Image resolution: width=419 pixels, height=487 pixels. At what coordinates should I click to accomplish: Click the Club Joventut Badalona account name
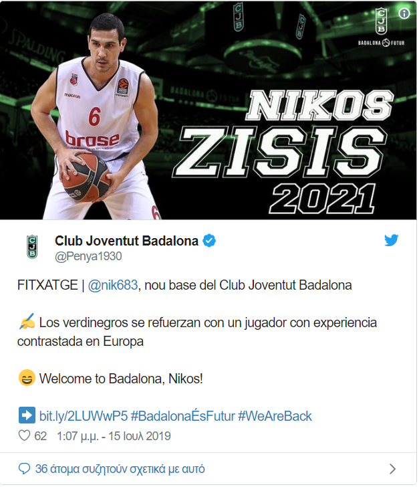tap(126, 241)
